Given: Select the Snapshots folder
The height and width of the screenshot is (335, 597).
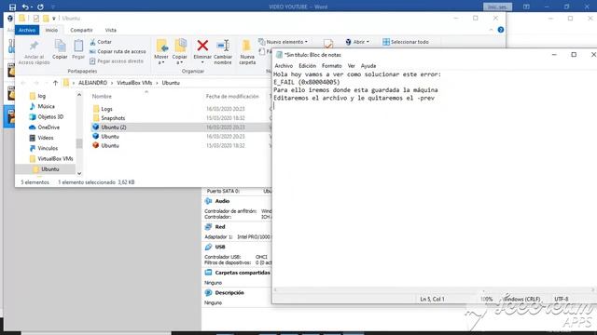Looking at the screenshot, I should (x=113, y=118).
